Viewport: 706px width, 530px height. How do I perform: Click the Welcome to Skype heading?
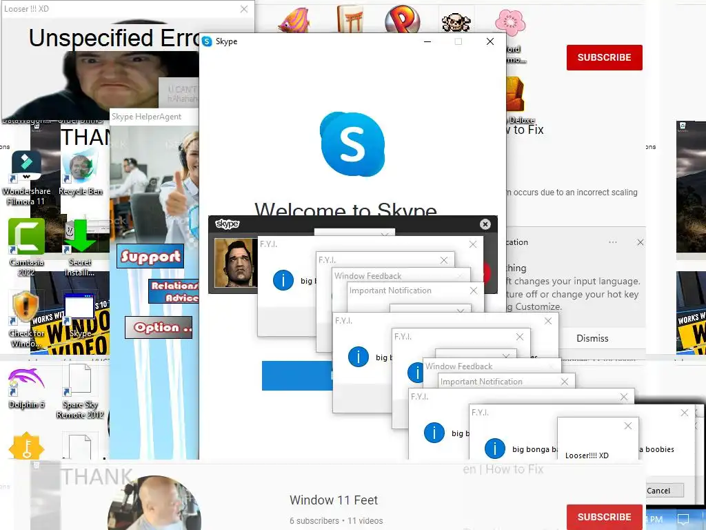pyautogui.click(x=345, y=209)
